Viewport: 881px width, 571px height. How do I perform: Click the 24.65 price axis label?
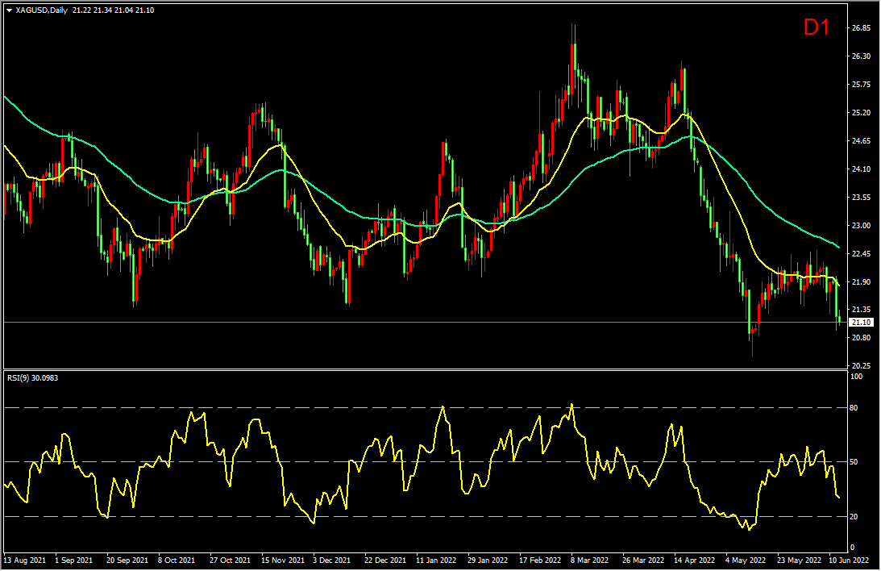pyautogui.click(x=862, y=141)
